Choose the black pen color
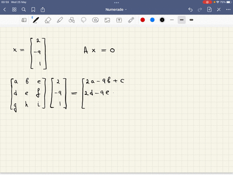Viewport: 233px width, 175px height. [162, 20]
